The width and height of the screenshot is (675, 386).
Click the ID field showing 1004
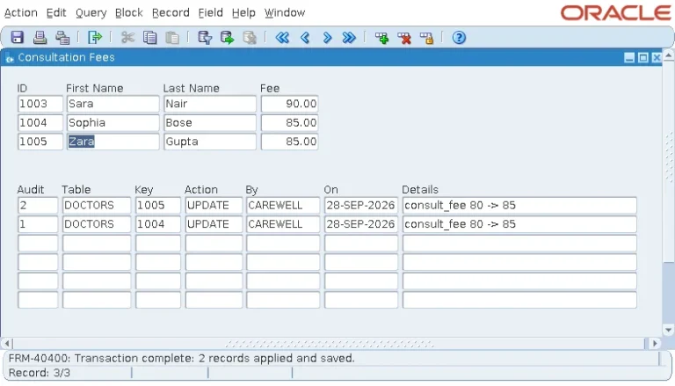pyautogui.click(x=40, y=123)
